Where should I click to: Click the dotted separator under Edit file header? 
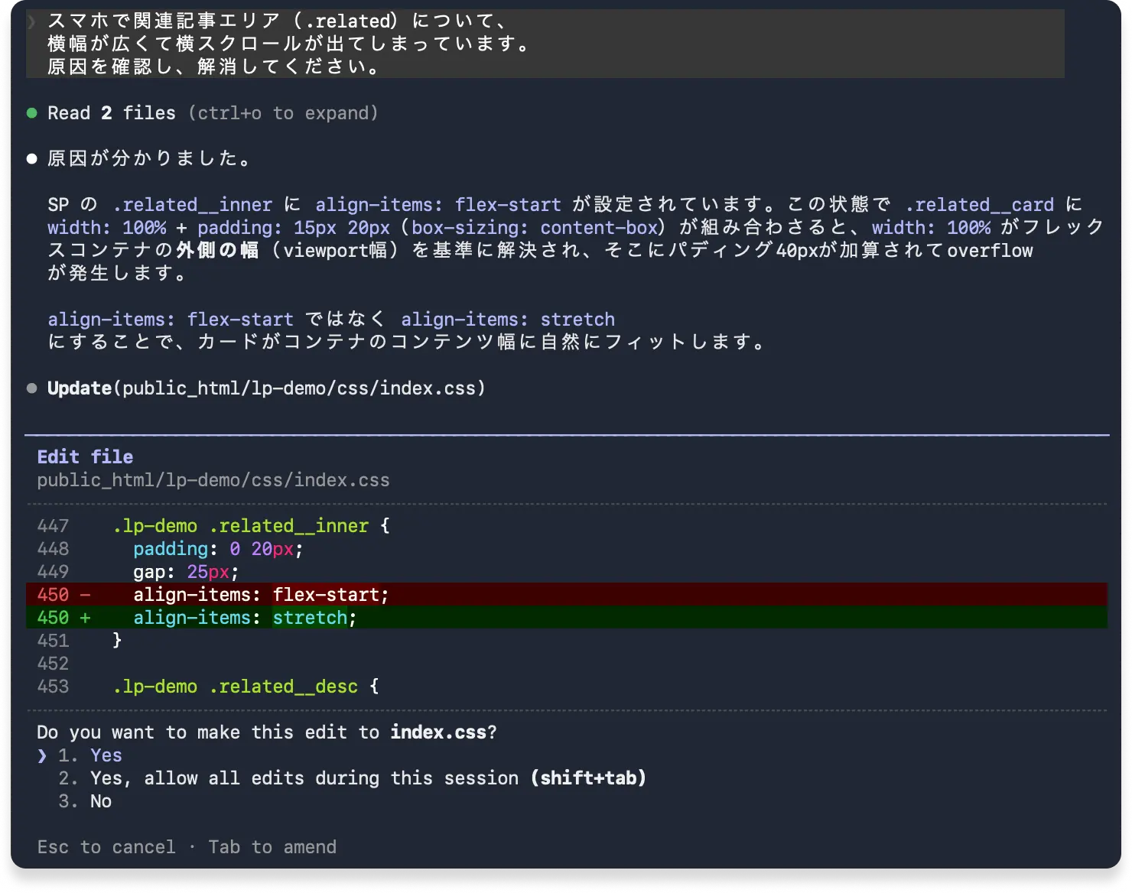tap(566, 503)
